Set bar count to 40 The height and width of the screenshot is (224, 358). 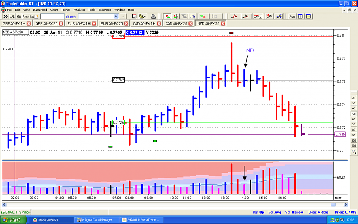[353, 108]
